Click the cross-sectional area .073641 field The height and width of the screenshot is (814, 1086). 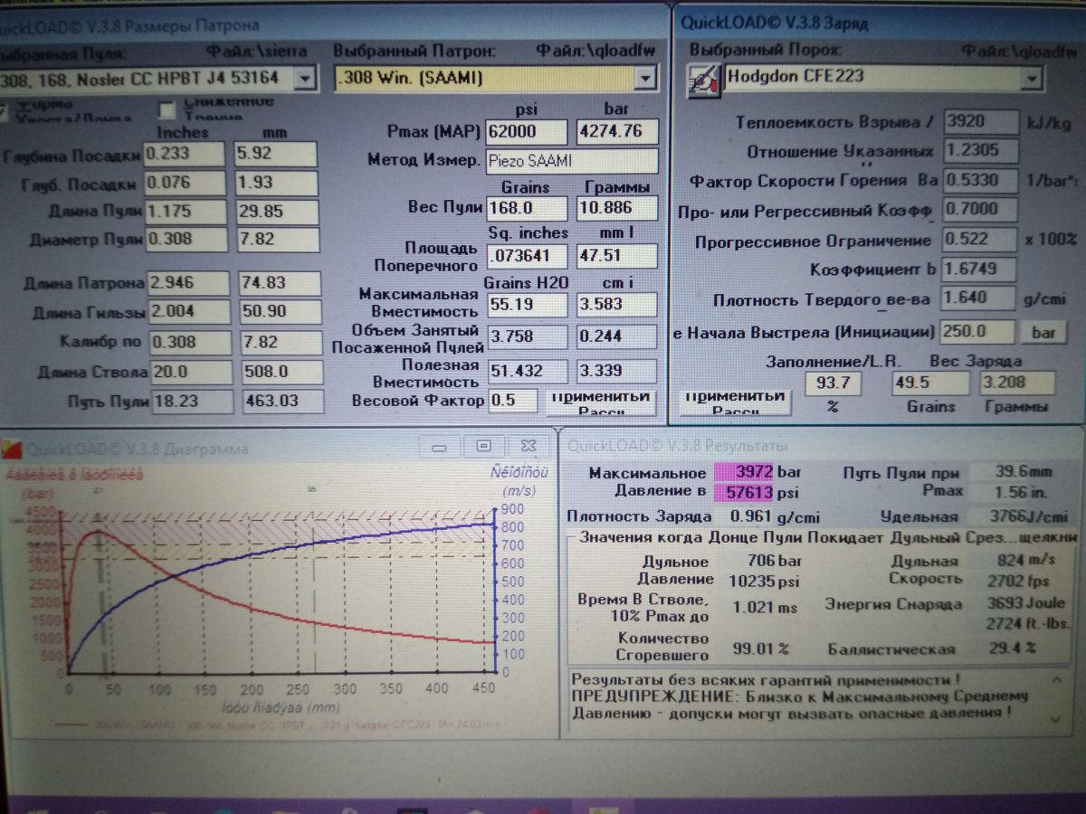pos(527,257)
